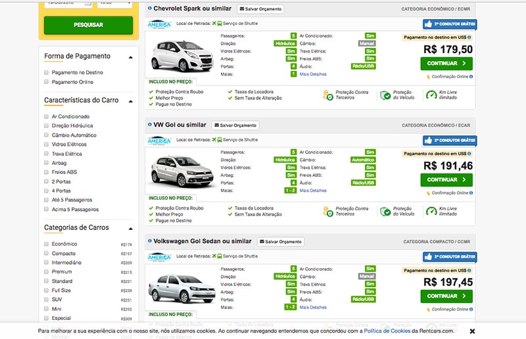
Task: Filter by Mini category
Action: pos(46,309)
